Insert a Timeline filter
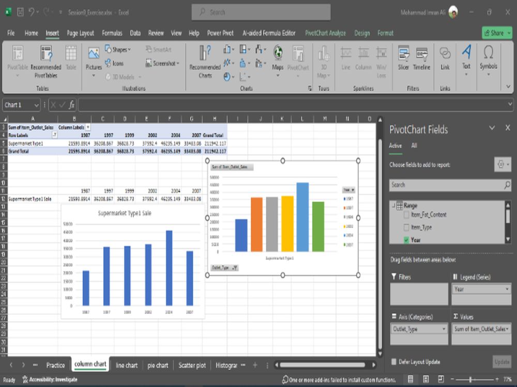 tap(421, 58)
